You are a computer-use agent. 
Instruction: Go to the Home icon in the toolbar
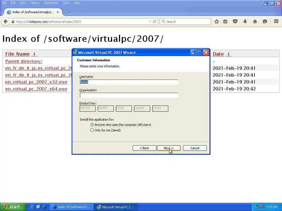click(255, 21)
